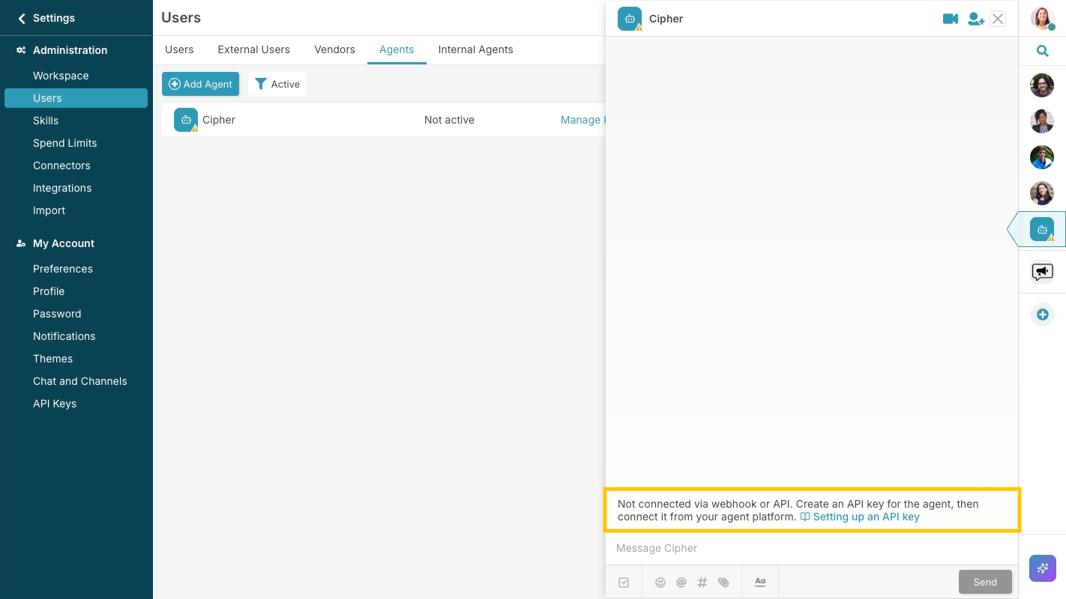Insert a hashtag reference in the message

(702, 583)
